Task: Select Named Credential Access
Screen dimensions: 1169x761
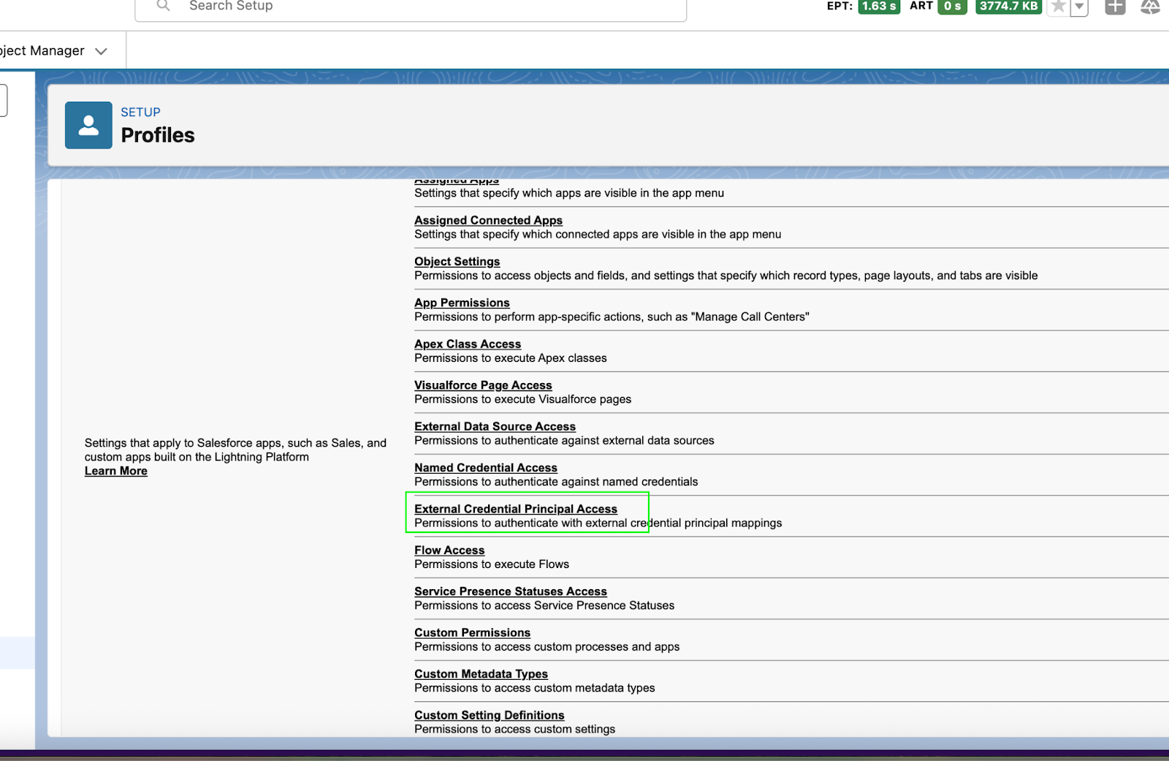Action: click(486, 468)
